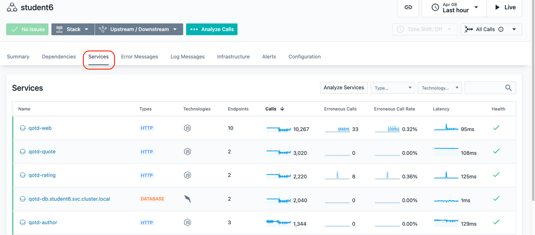Copy link using the chain icon button
The width and height of the screenshot is (535, 235).
(x=408, y=7)
